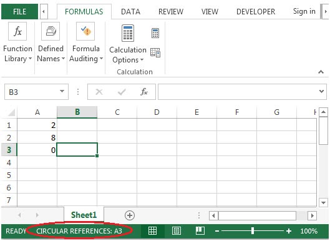Collapse the ribbon with chevron
The height and width of the screenshot is (241, 330).
(x=321, y=72)
